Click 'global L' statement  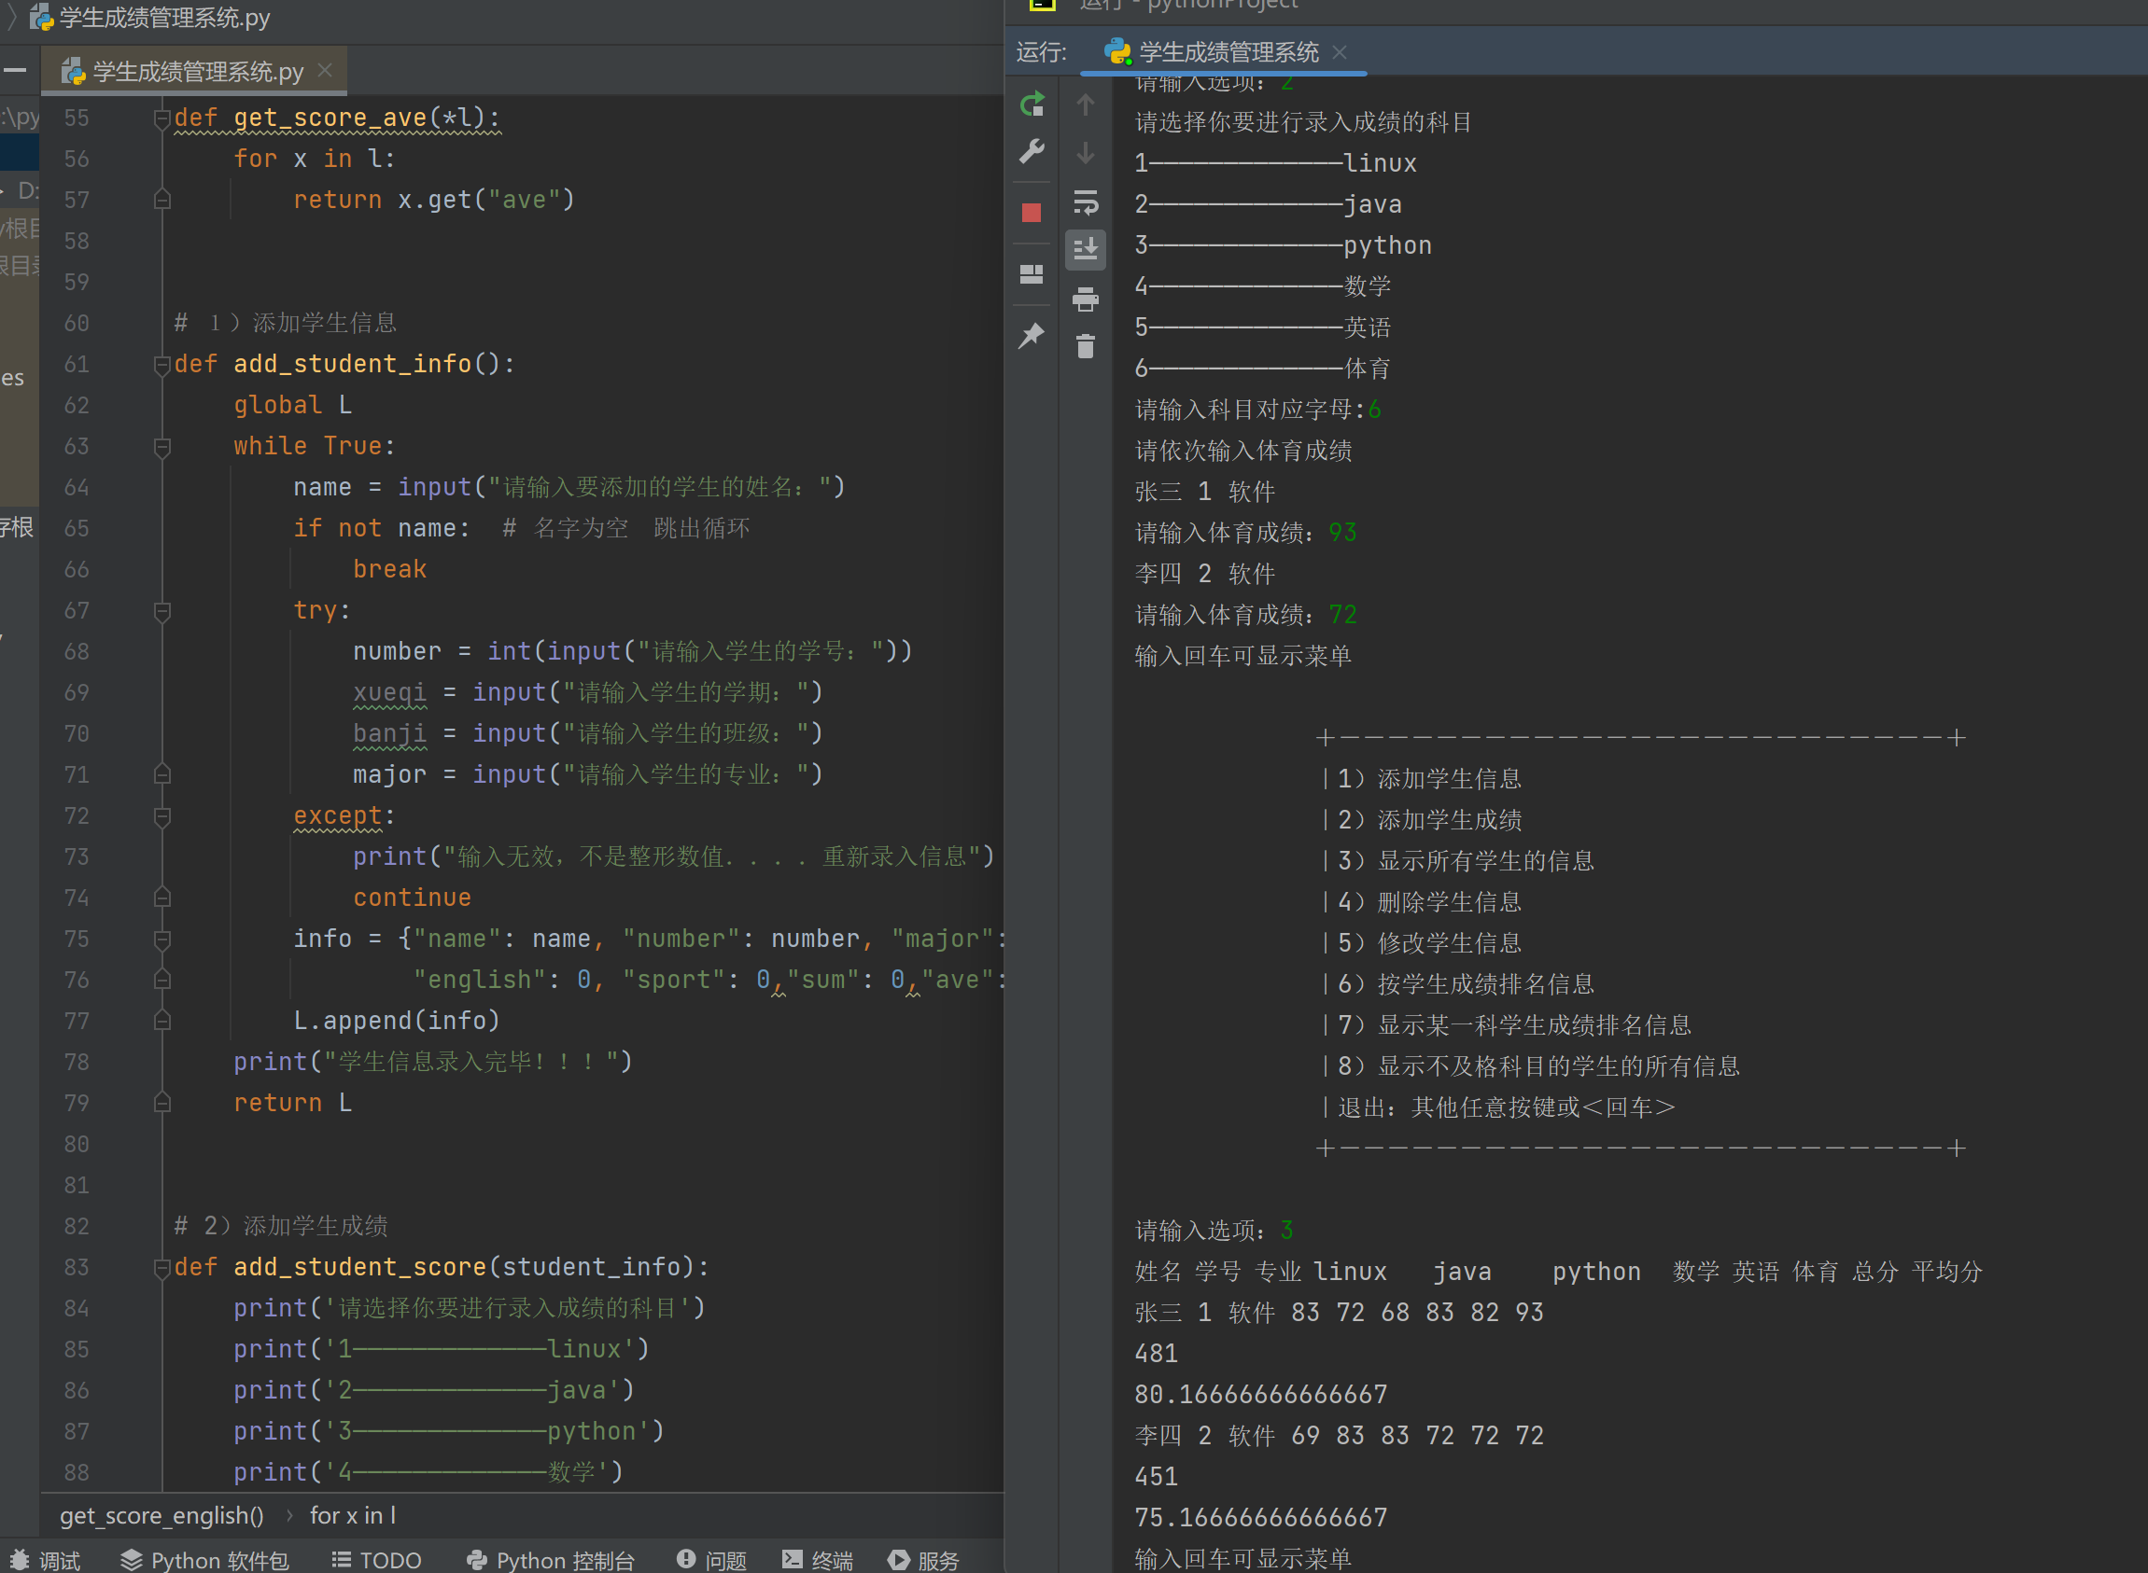click(x=292, y=406)
